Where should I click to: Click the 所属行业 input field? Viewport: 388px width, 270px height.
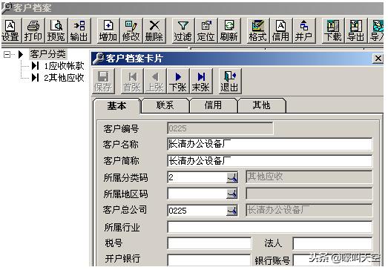(270, 227)
